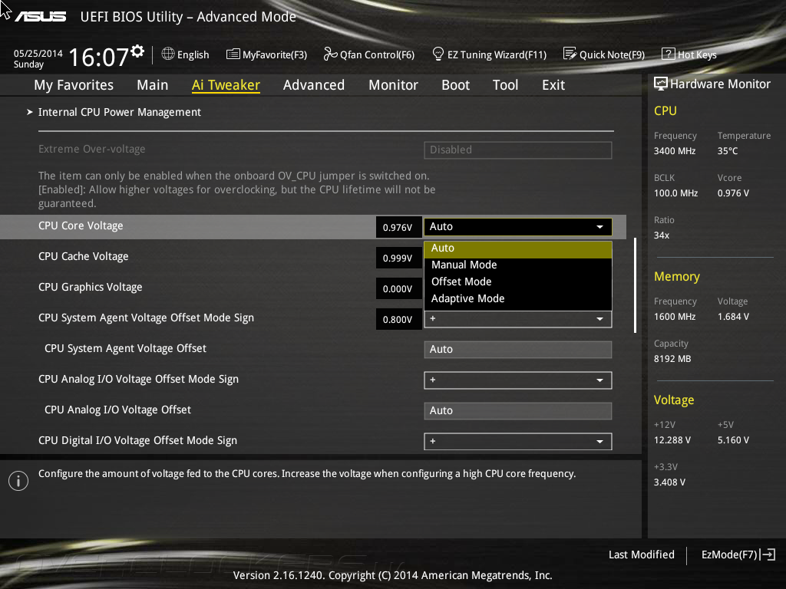Click the 1.684 V memory voltage value
This screenshot has width=786, height=589.
733,317
